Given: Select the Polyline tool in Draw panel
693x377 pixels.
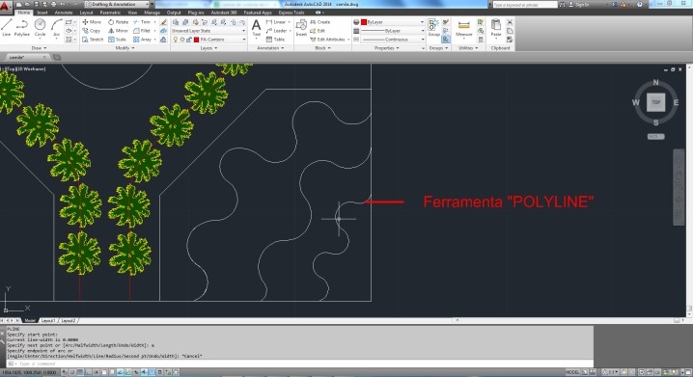Looking at the screenshot, I should [21, 27].
